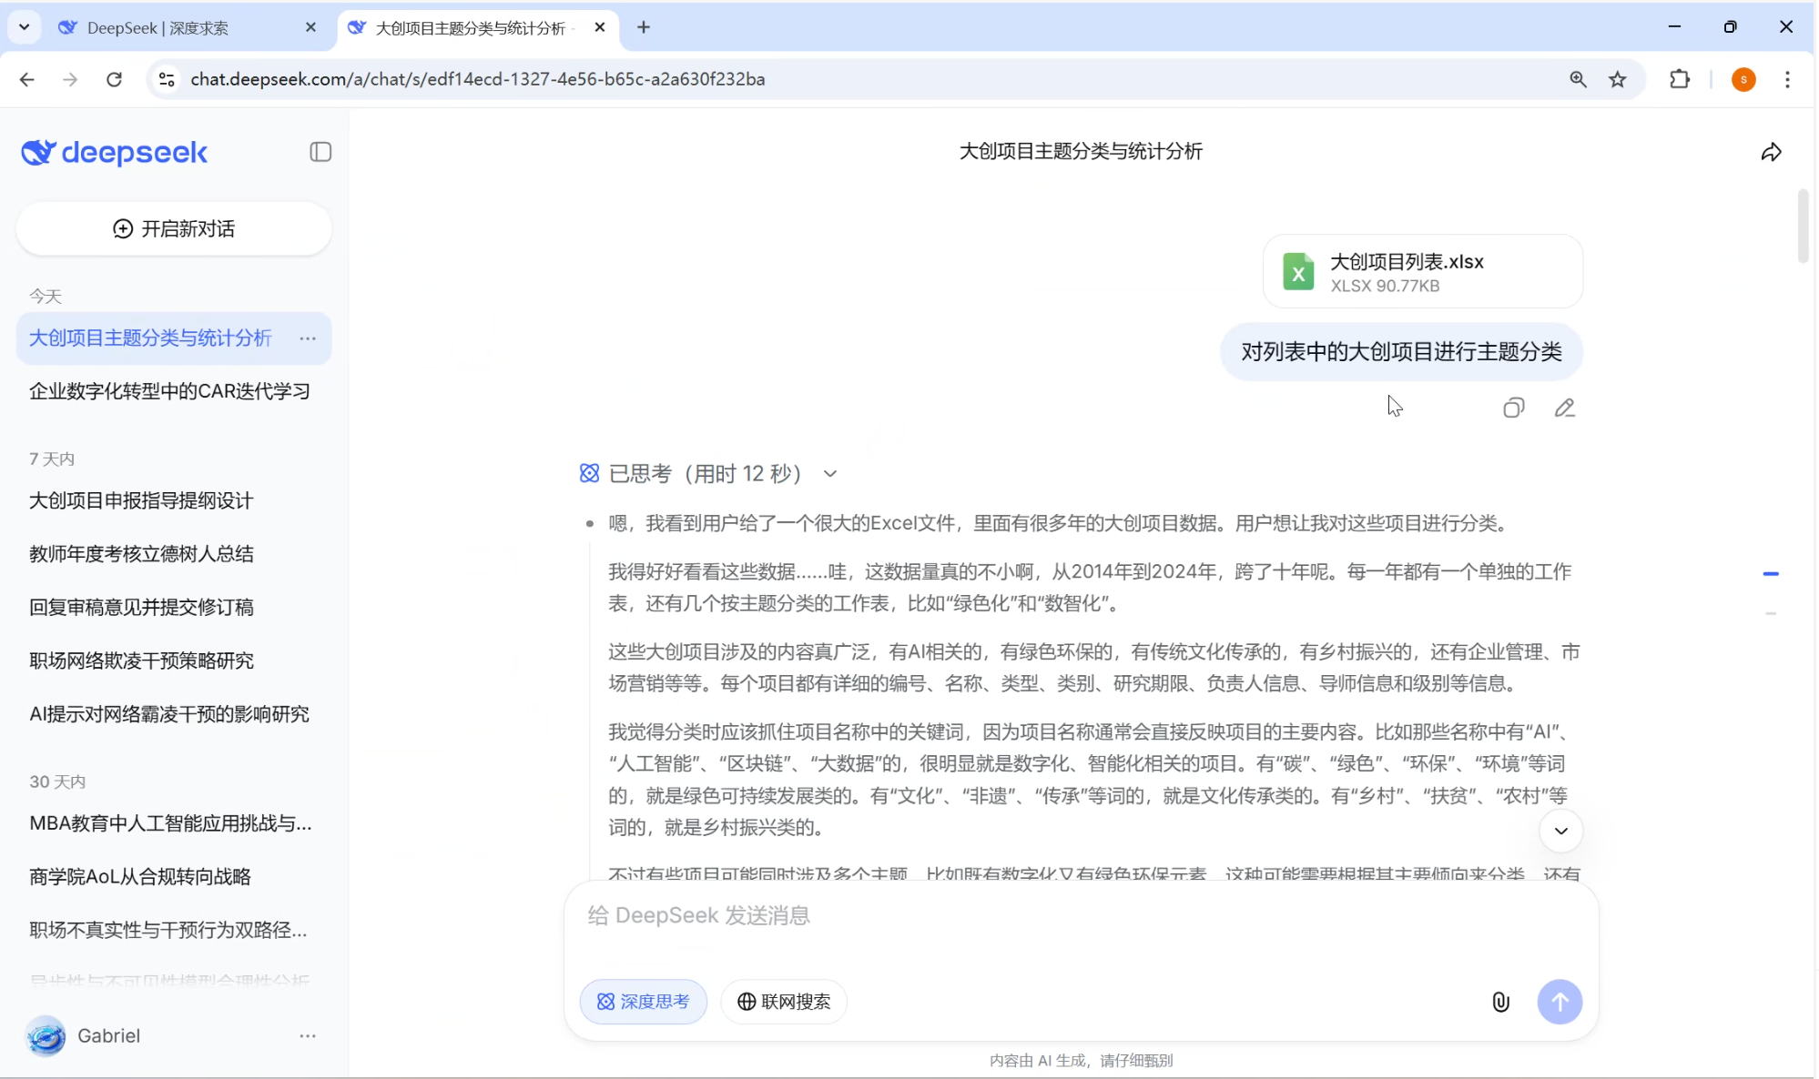Bookmark this page with the star icon

click(x=1617, y=79)
